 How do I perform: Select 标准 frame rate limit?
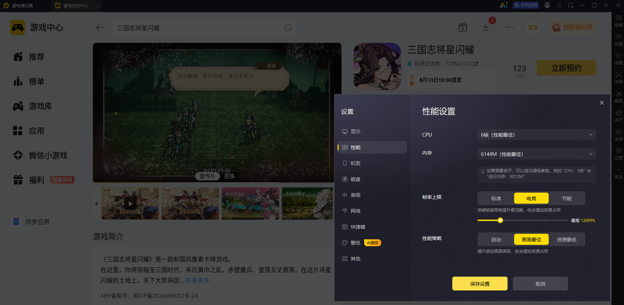pos(496,198)
